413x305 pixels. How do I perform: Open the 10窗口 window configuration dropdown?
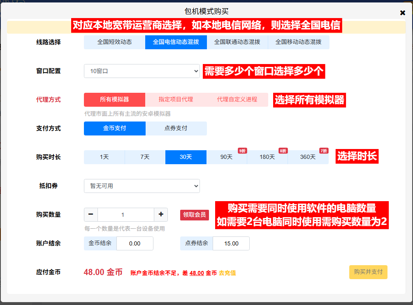142,71
